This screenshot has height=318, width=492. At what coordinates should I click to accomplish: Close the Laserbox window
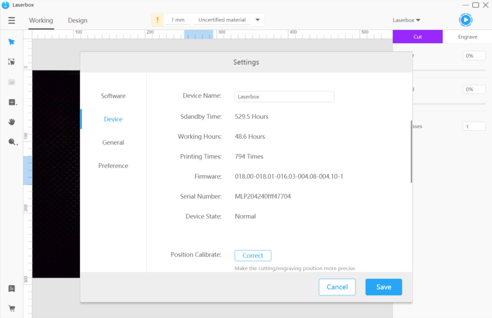[486, 5]
